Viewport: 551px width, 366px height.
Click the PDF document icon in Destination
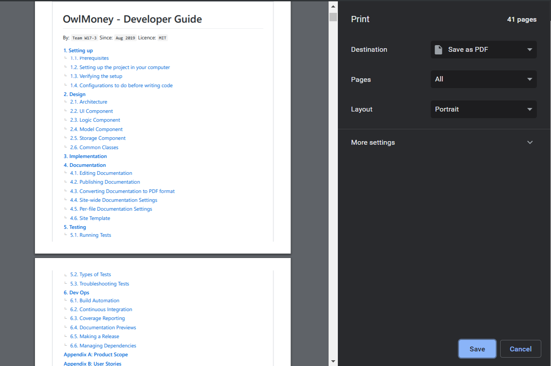438,50
